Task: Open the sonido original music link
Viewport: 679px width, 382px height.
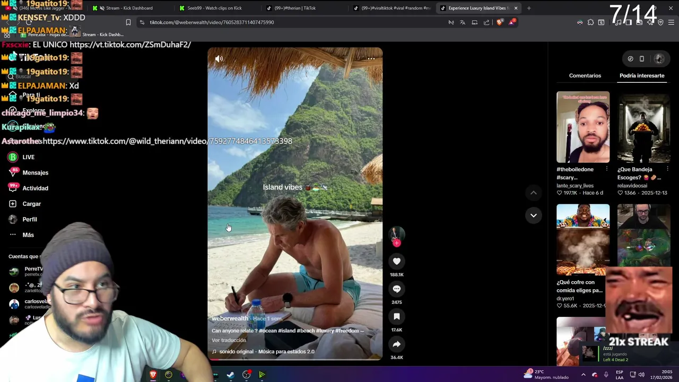Action: point(263,351)
